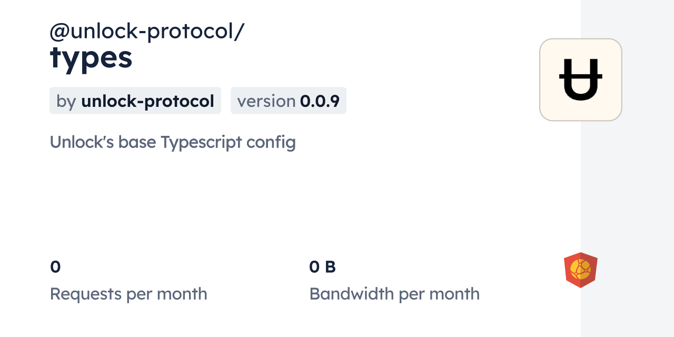Click the Unlock Protocol logo icon

[580, 80]
